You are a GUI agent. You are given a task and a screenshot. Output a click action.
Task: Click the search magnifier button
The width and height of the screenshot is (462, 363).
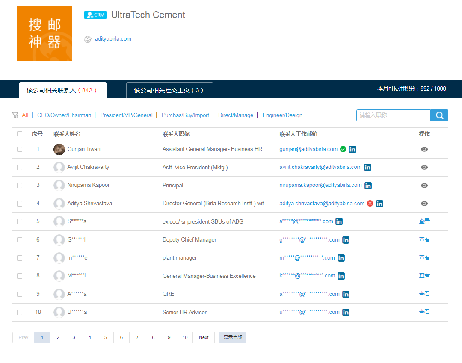(x=439, y=115)
